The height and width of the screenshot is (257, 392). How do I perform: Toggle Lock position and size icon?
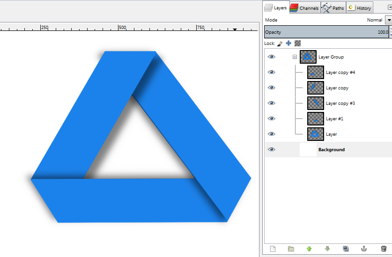288,43
